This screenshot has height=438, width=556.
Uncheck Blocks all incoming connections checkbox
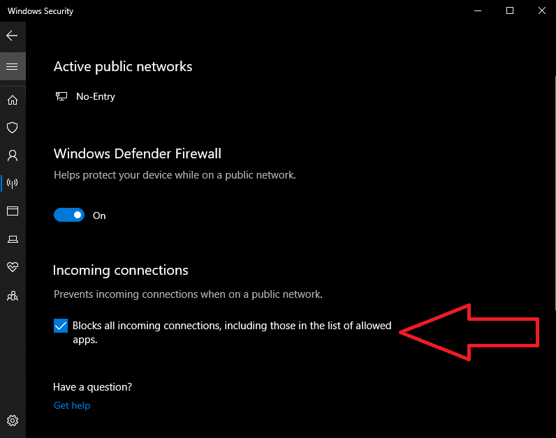click(x=61, y=326)
